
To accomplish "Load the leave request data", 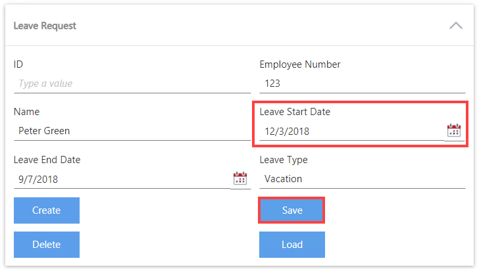I will 292,245.
